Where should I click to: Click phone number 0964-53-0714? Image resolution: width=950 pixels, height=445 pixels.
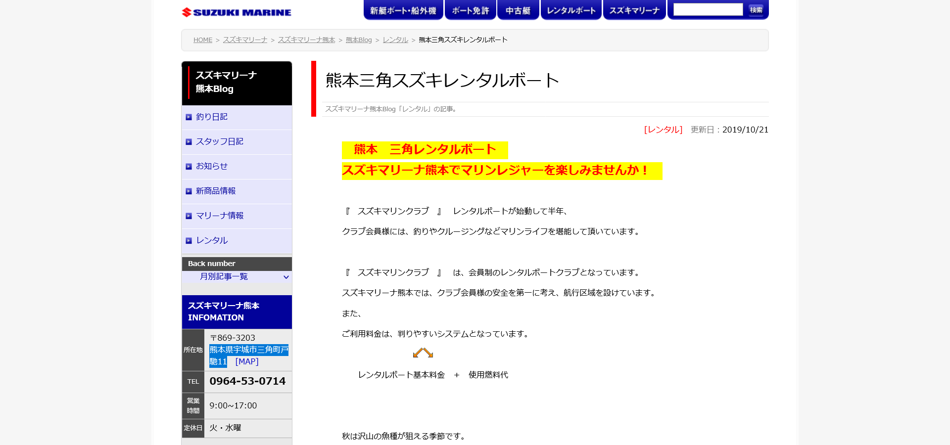click(247, 381)
